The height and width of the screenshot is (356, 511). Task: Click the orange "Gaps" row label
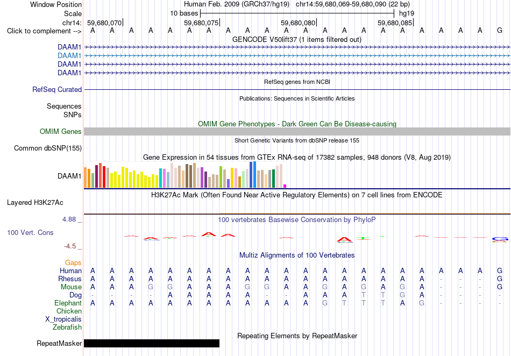[73, 262]
